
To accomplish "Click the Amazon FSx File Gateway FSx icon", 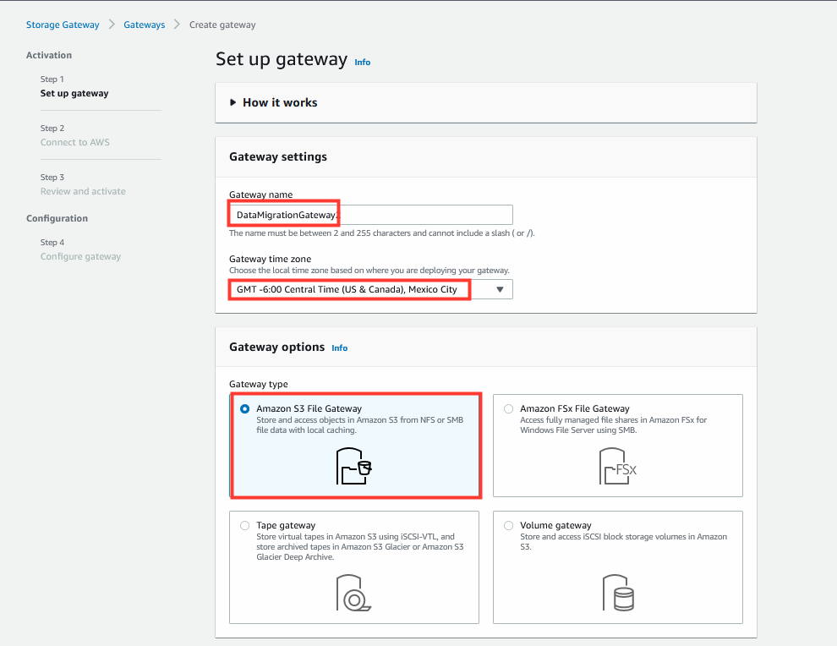I will click(618, 466).
